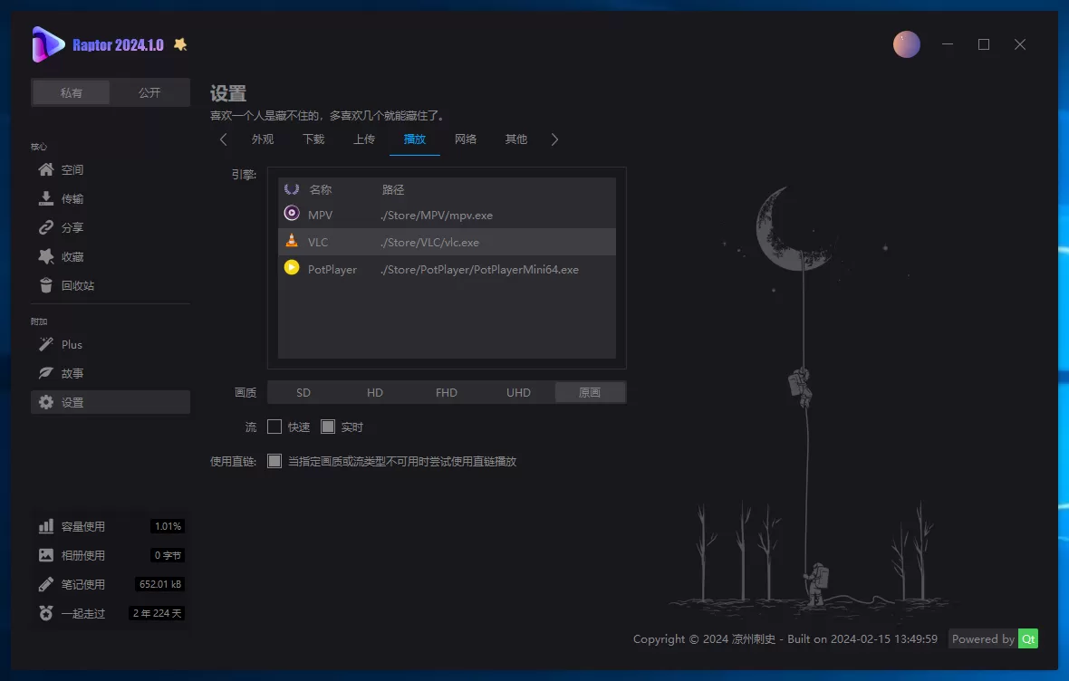The width and height of the screenshot is (1069, 681).
Task: Enable the 快速 stream checkbox
Action: pos(274,426)
